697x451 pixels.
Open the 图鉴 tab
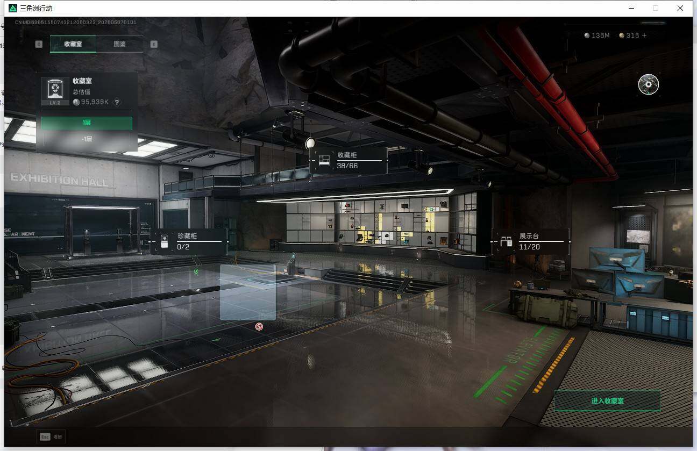(120, 44)
